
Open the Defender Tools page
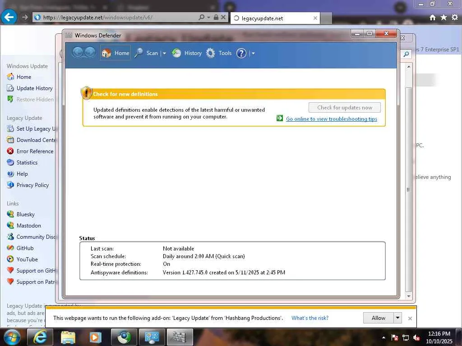(x=219, y=53)
